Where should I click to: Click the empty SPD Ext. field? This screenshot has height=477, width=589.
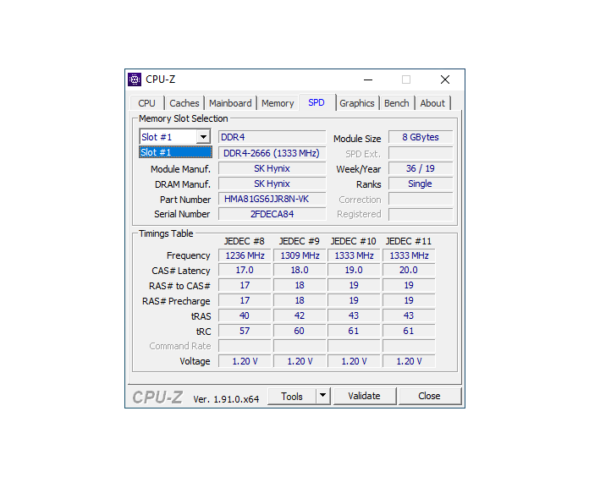(421, 153)
